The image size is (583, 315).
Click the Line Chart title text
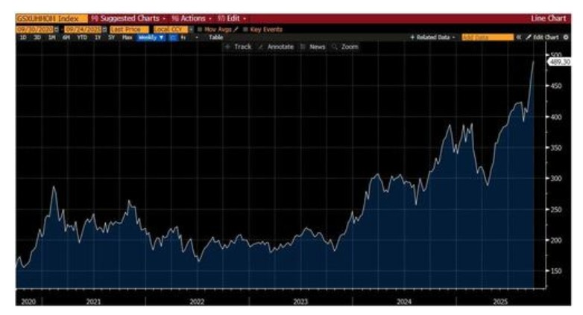coord(549,18)
